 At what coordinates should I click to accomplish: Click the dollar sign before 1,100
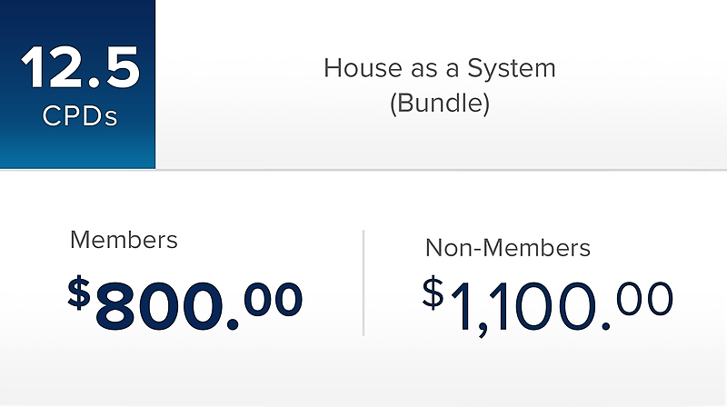click(x=434, y=294)
